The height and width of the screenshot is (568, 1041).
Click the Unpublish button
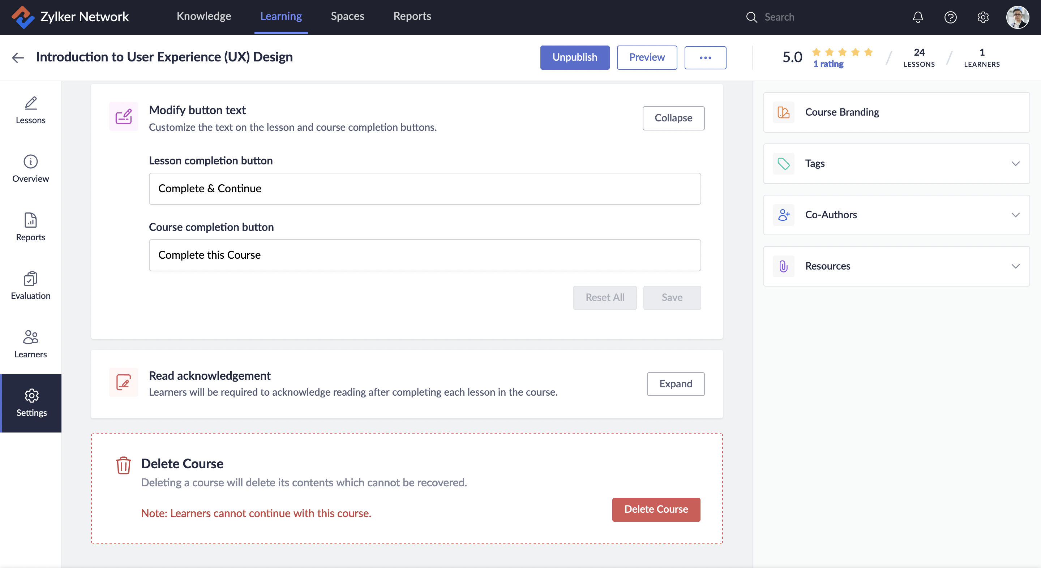point(574,57)
